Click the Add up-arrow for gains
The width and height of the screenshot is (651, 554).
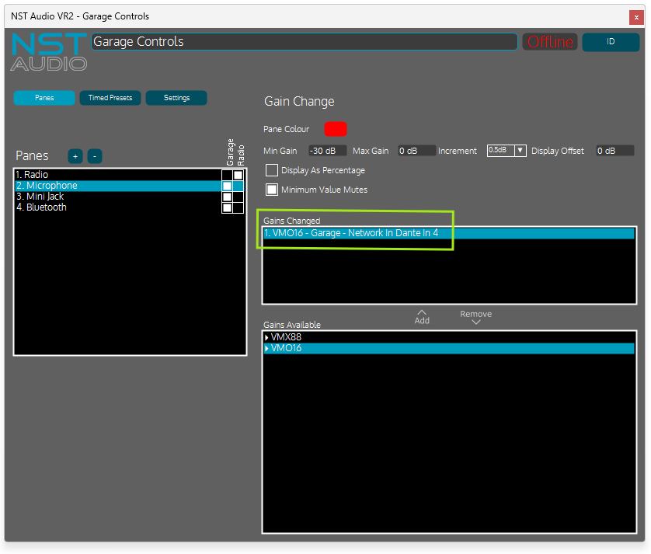pos(422,316)
